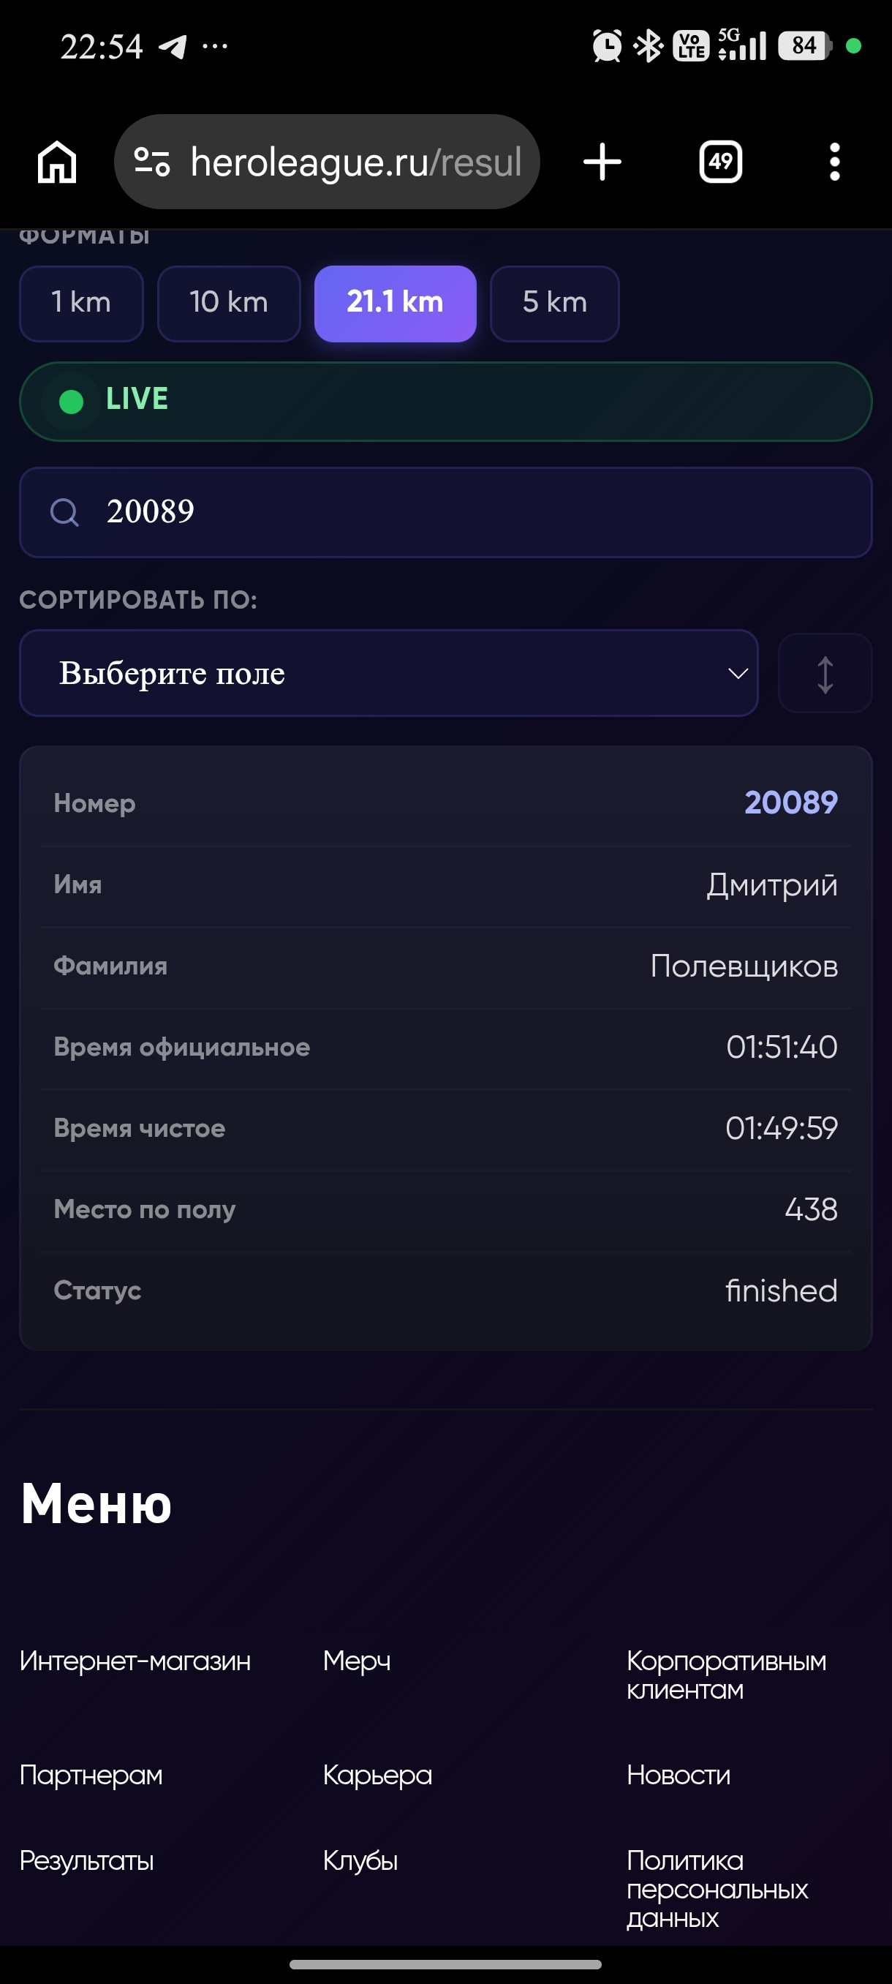Open the Интернет-магазин menu link
This screenshot has width=892, height=1984.
[x=135, y=1661]
